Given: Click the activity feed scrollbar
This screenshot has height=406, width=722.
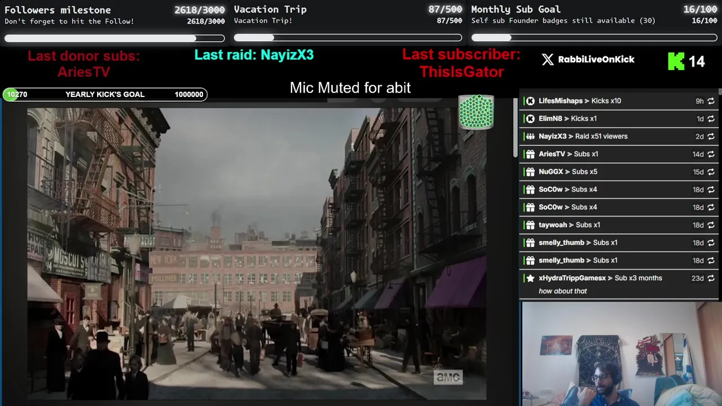Looking at the screenshot, I should pyautogui.click(x=516, y=129).
